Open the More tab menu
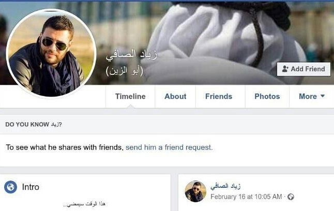This screenshot has height=211, width=334. [x=312, y=96]
